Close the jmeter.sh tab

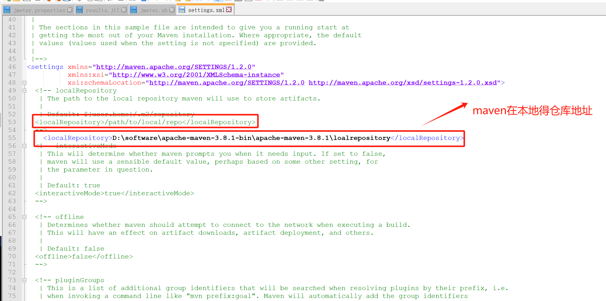pyautogui.click(x=172, y=10)
